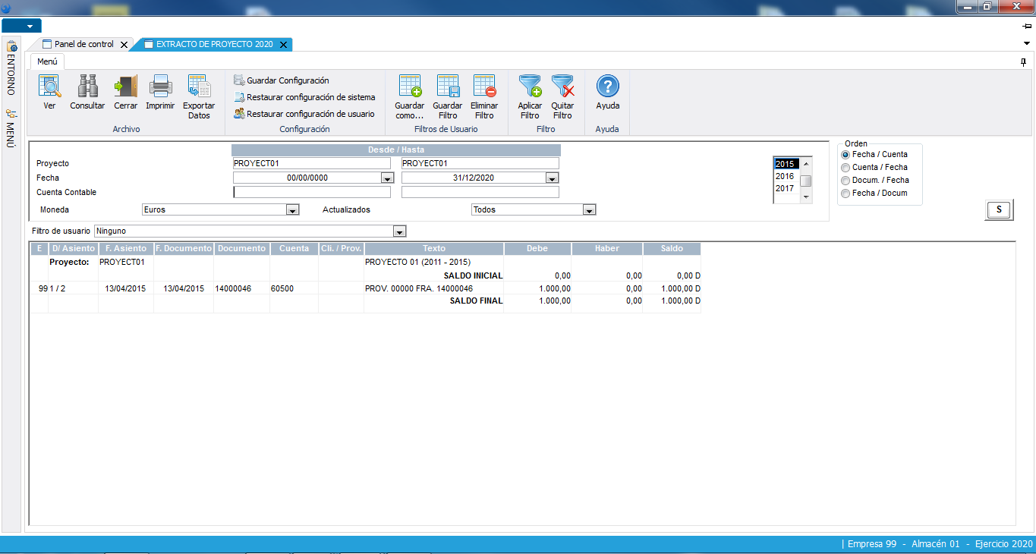Expand Filtro de usuario dropdown

(x=400, y=231)
